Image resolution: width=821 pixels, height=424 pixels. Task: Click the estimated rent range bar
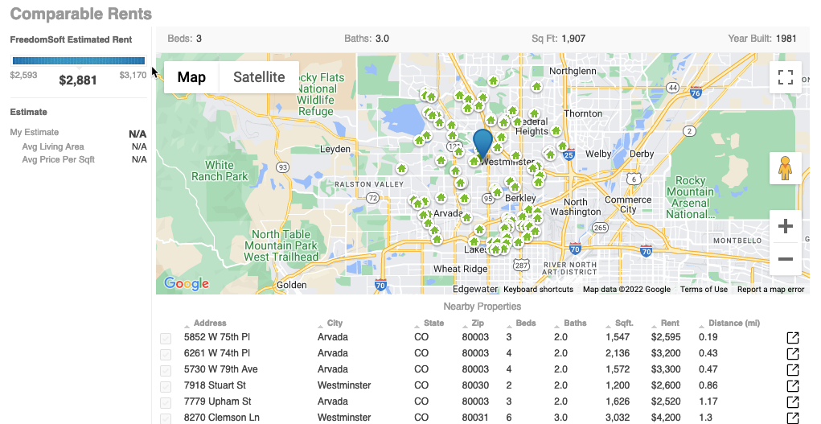pos(78,60)
